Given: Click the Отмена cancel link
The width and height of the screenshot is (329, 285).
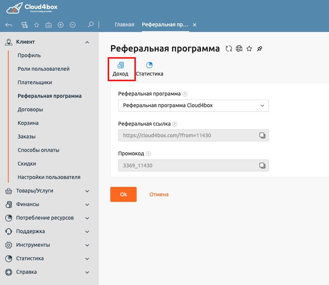Looking at the screenshot, I should [x=158, y=194].
